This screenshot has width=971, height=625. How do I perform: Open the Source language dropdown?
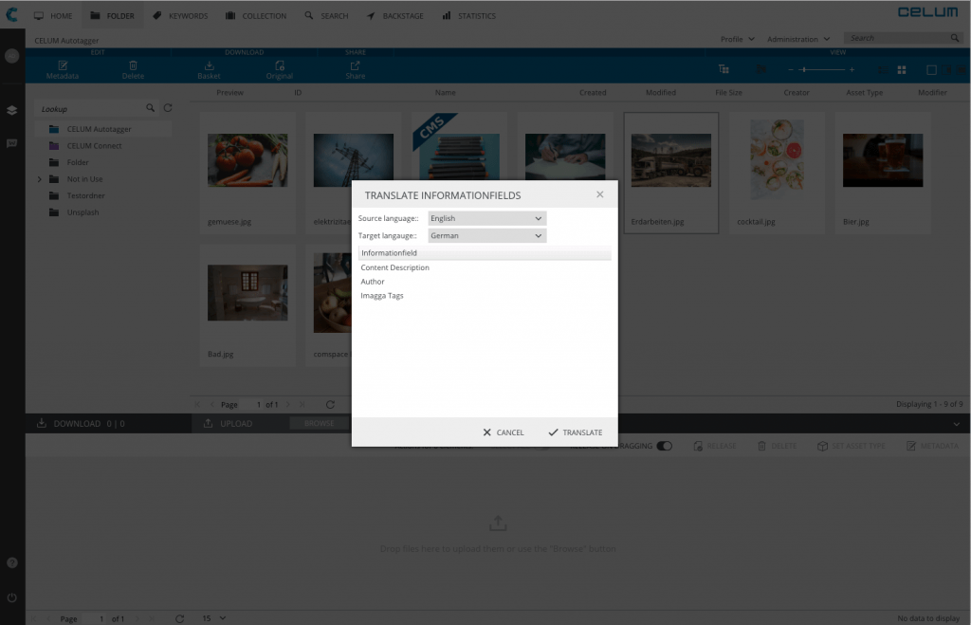click(486, 218)
